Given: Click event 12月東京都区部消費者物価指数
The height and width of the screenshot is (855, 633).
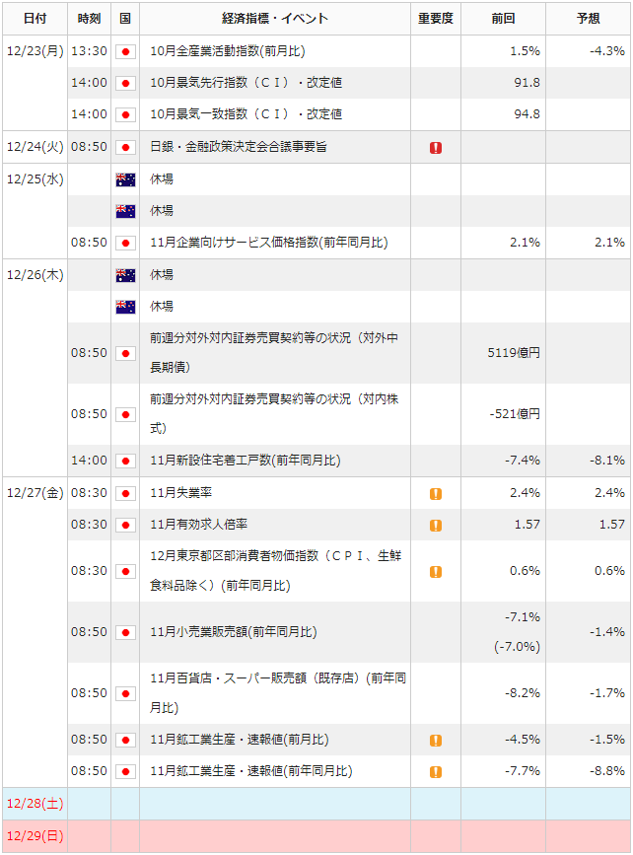Looking at the screenshot, I should pyautogui.click(x=276, y=571).
